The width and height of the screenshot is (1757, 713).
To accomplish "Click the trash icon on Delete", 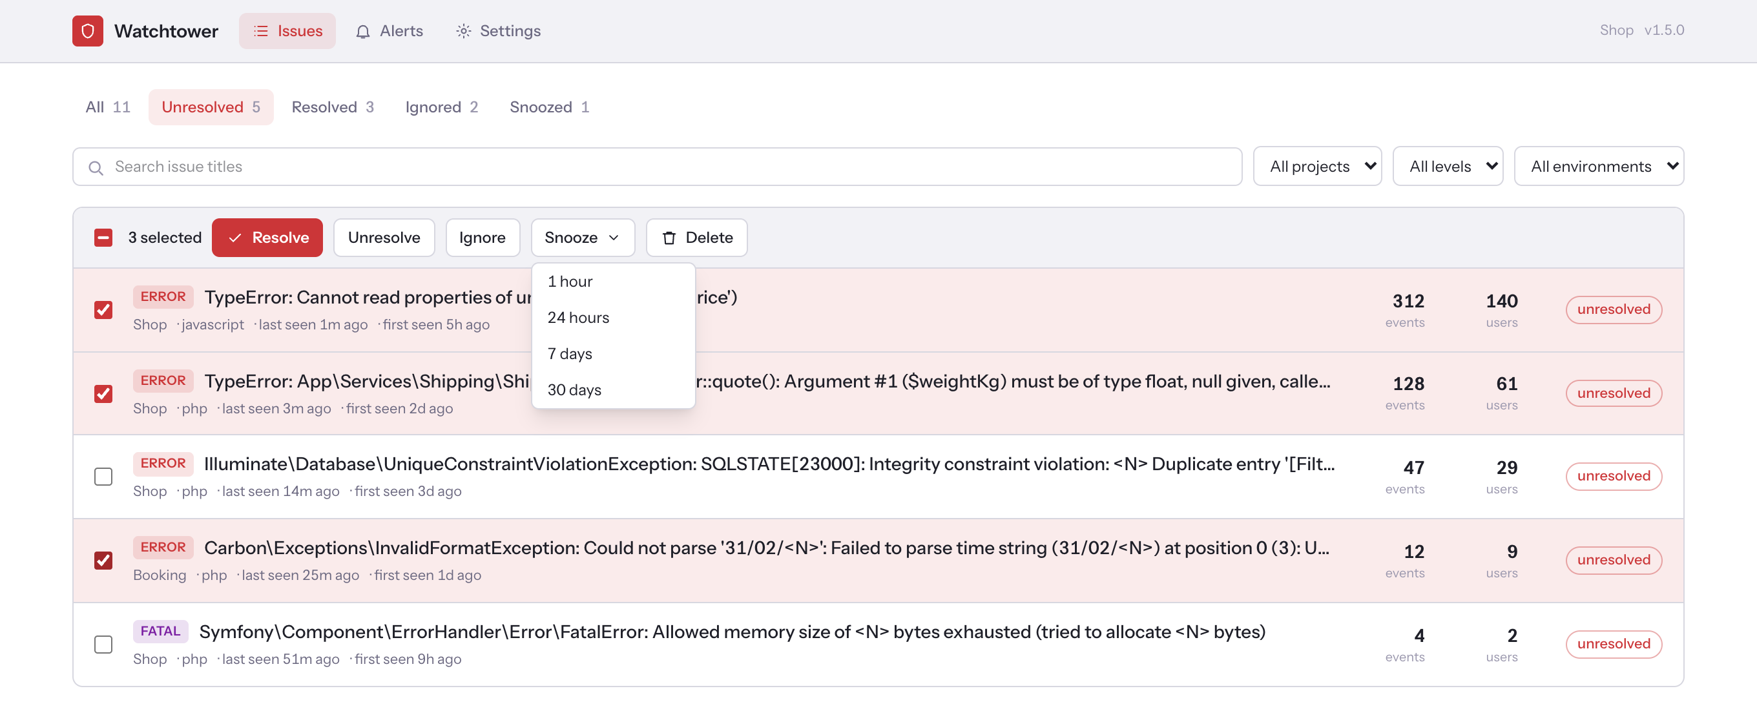I will point(669,238).
